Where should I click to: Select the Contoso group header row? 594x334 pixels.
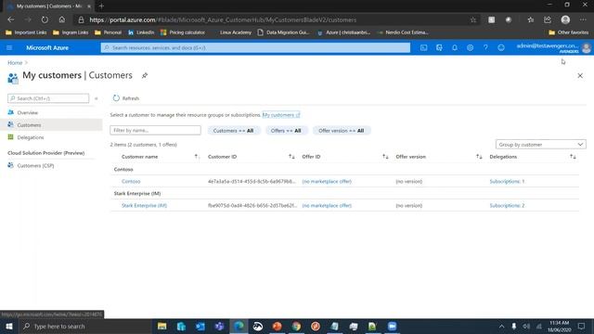(344, 169)
